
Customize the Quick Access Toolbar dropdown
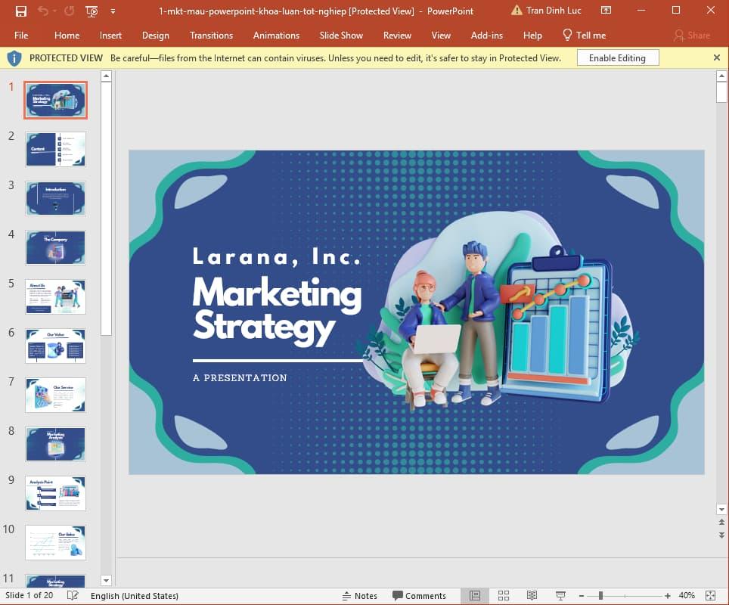coord(111,11)
